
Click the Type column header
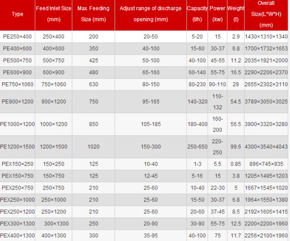[17, 14]
